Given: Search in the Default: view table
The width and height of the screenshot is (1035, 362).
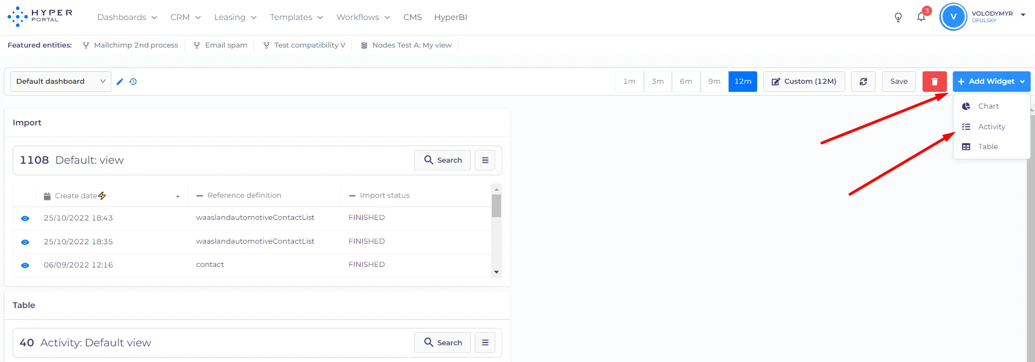Looking at the screenshot, I should [x=442, y=160].
